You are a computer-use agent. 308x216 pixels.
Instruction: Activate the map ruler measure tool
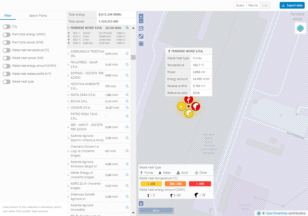(x=141, y=36)
